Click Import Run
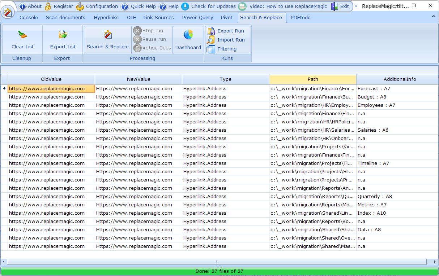Viewport: 439px width, 276px height. (x=226, y=40)
